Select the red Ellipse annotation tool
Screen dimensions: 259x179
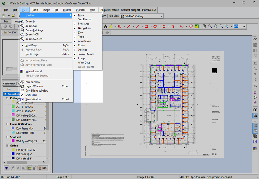point(155,26)
